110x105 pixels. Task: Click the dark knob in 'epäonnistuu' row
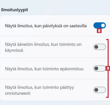(96, 68)
